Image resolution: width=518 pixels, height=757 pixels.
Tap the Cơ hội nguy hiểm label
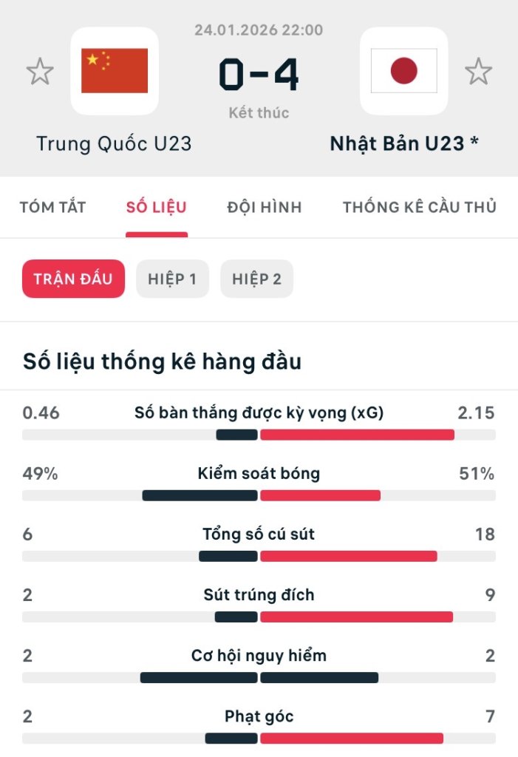tap(259, 655)
